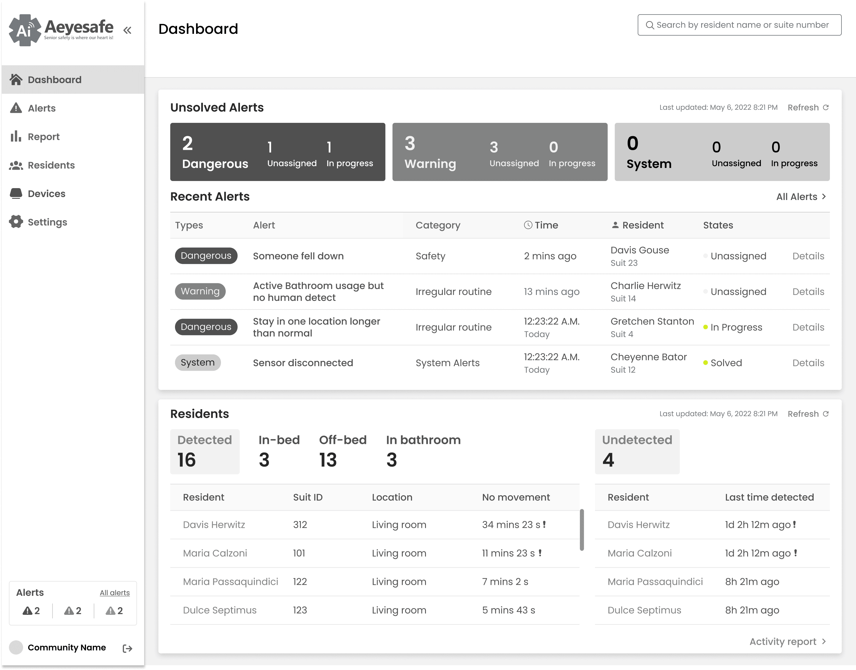
Task: Refresh the Unsolved Alerts panel
Action: coord(808,107)
